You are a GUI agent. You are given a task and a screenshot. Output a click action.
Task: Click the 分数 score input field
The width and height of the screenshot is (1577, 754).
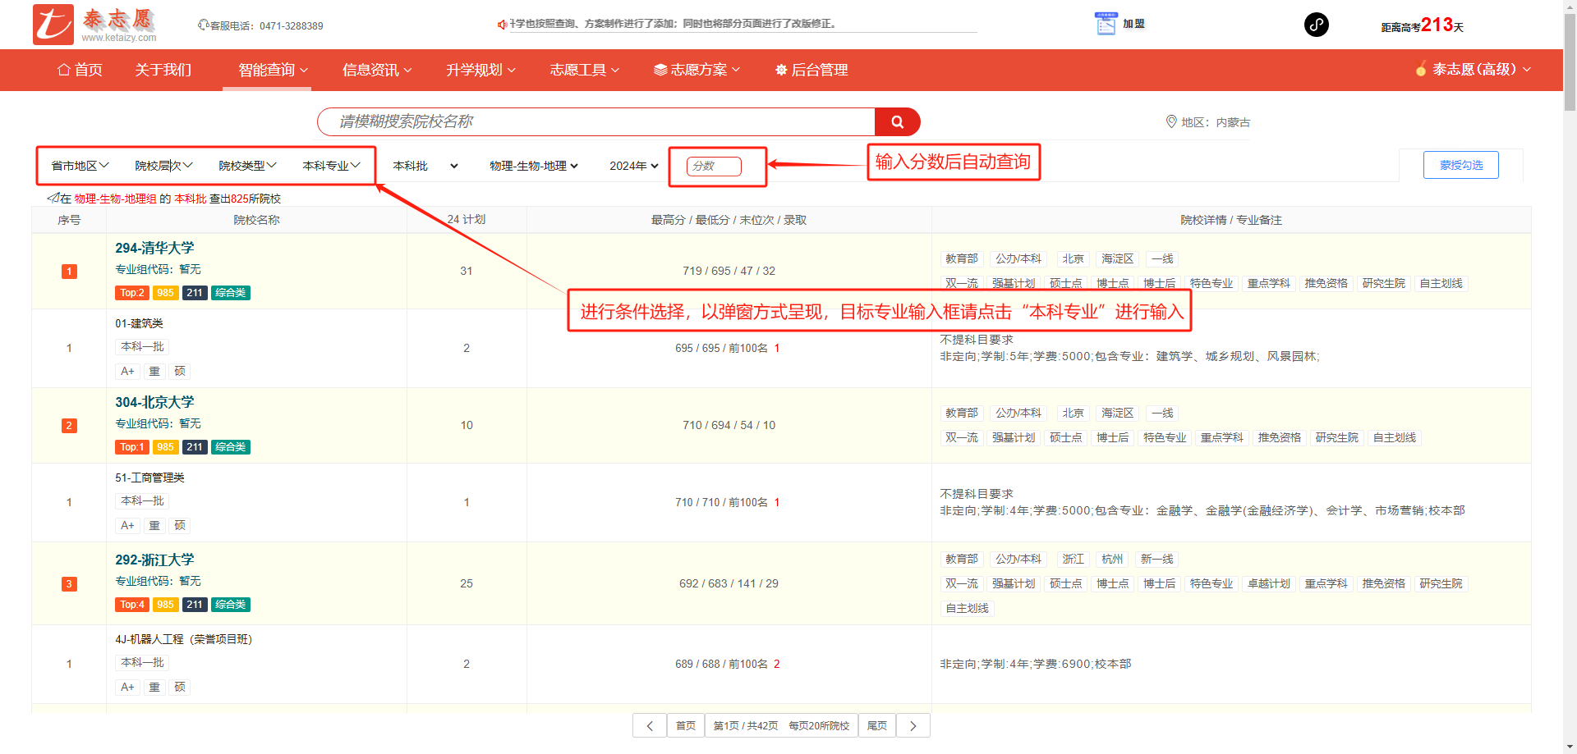(713, 166)
